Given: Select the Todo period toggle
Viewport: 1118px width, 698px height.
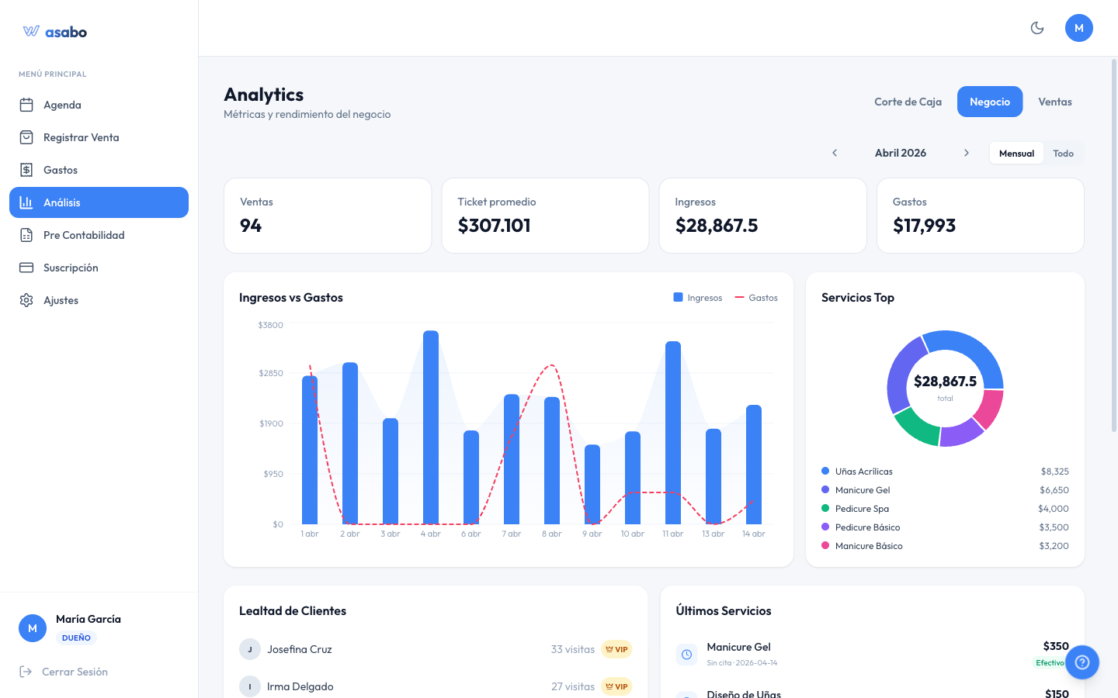Looking at the screenshot, I should 1063,154.
